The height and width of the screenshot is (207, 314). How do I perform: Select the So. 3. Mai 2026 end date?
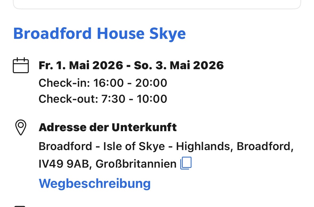(179, 65)
